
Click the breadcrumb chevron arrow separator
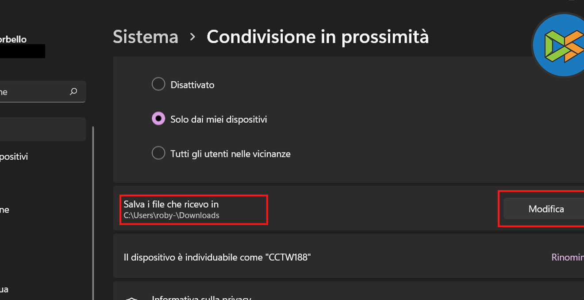[x=192, y=37]
